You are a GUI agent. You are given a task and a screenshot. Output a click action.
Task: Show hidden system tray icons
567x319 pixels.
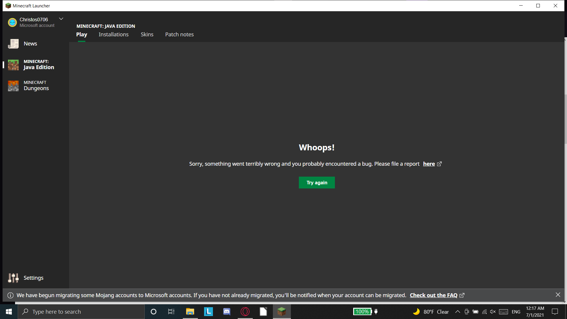pyautogui.click(x=457, y=312)
